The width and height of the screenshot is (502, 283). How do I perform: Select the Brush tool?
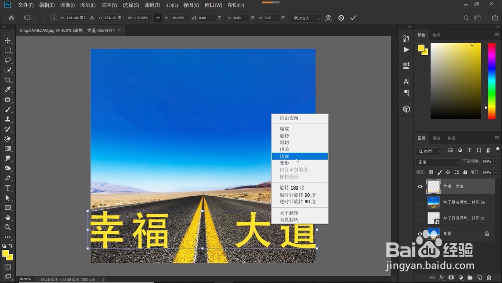click(x=8, y=109)
